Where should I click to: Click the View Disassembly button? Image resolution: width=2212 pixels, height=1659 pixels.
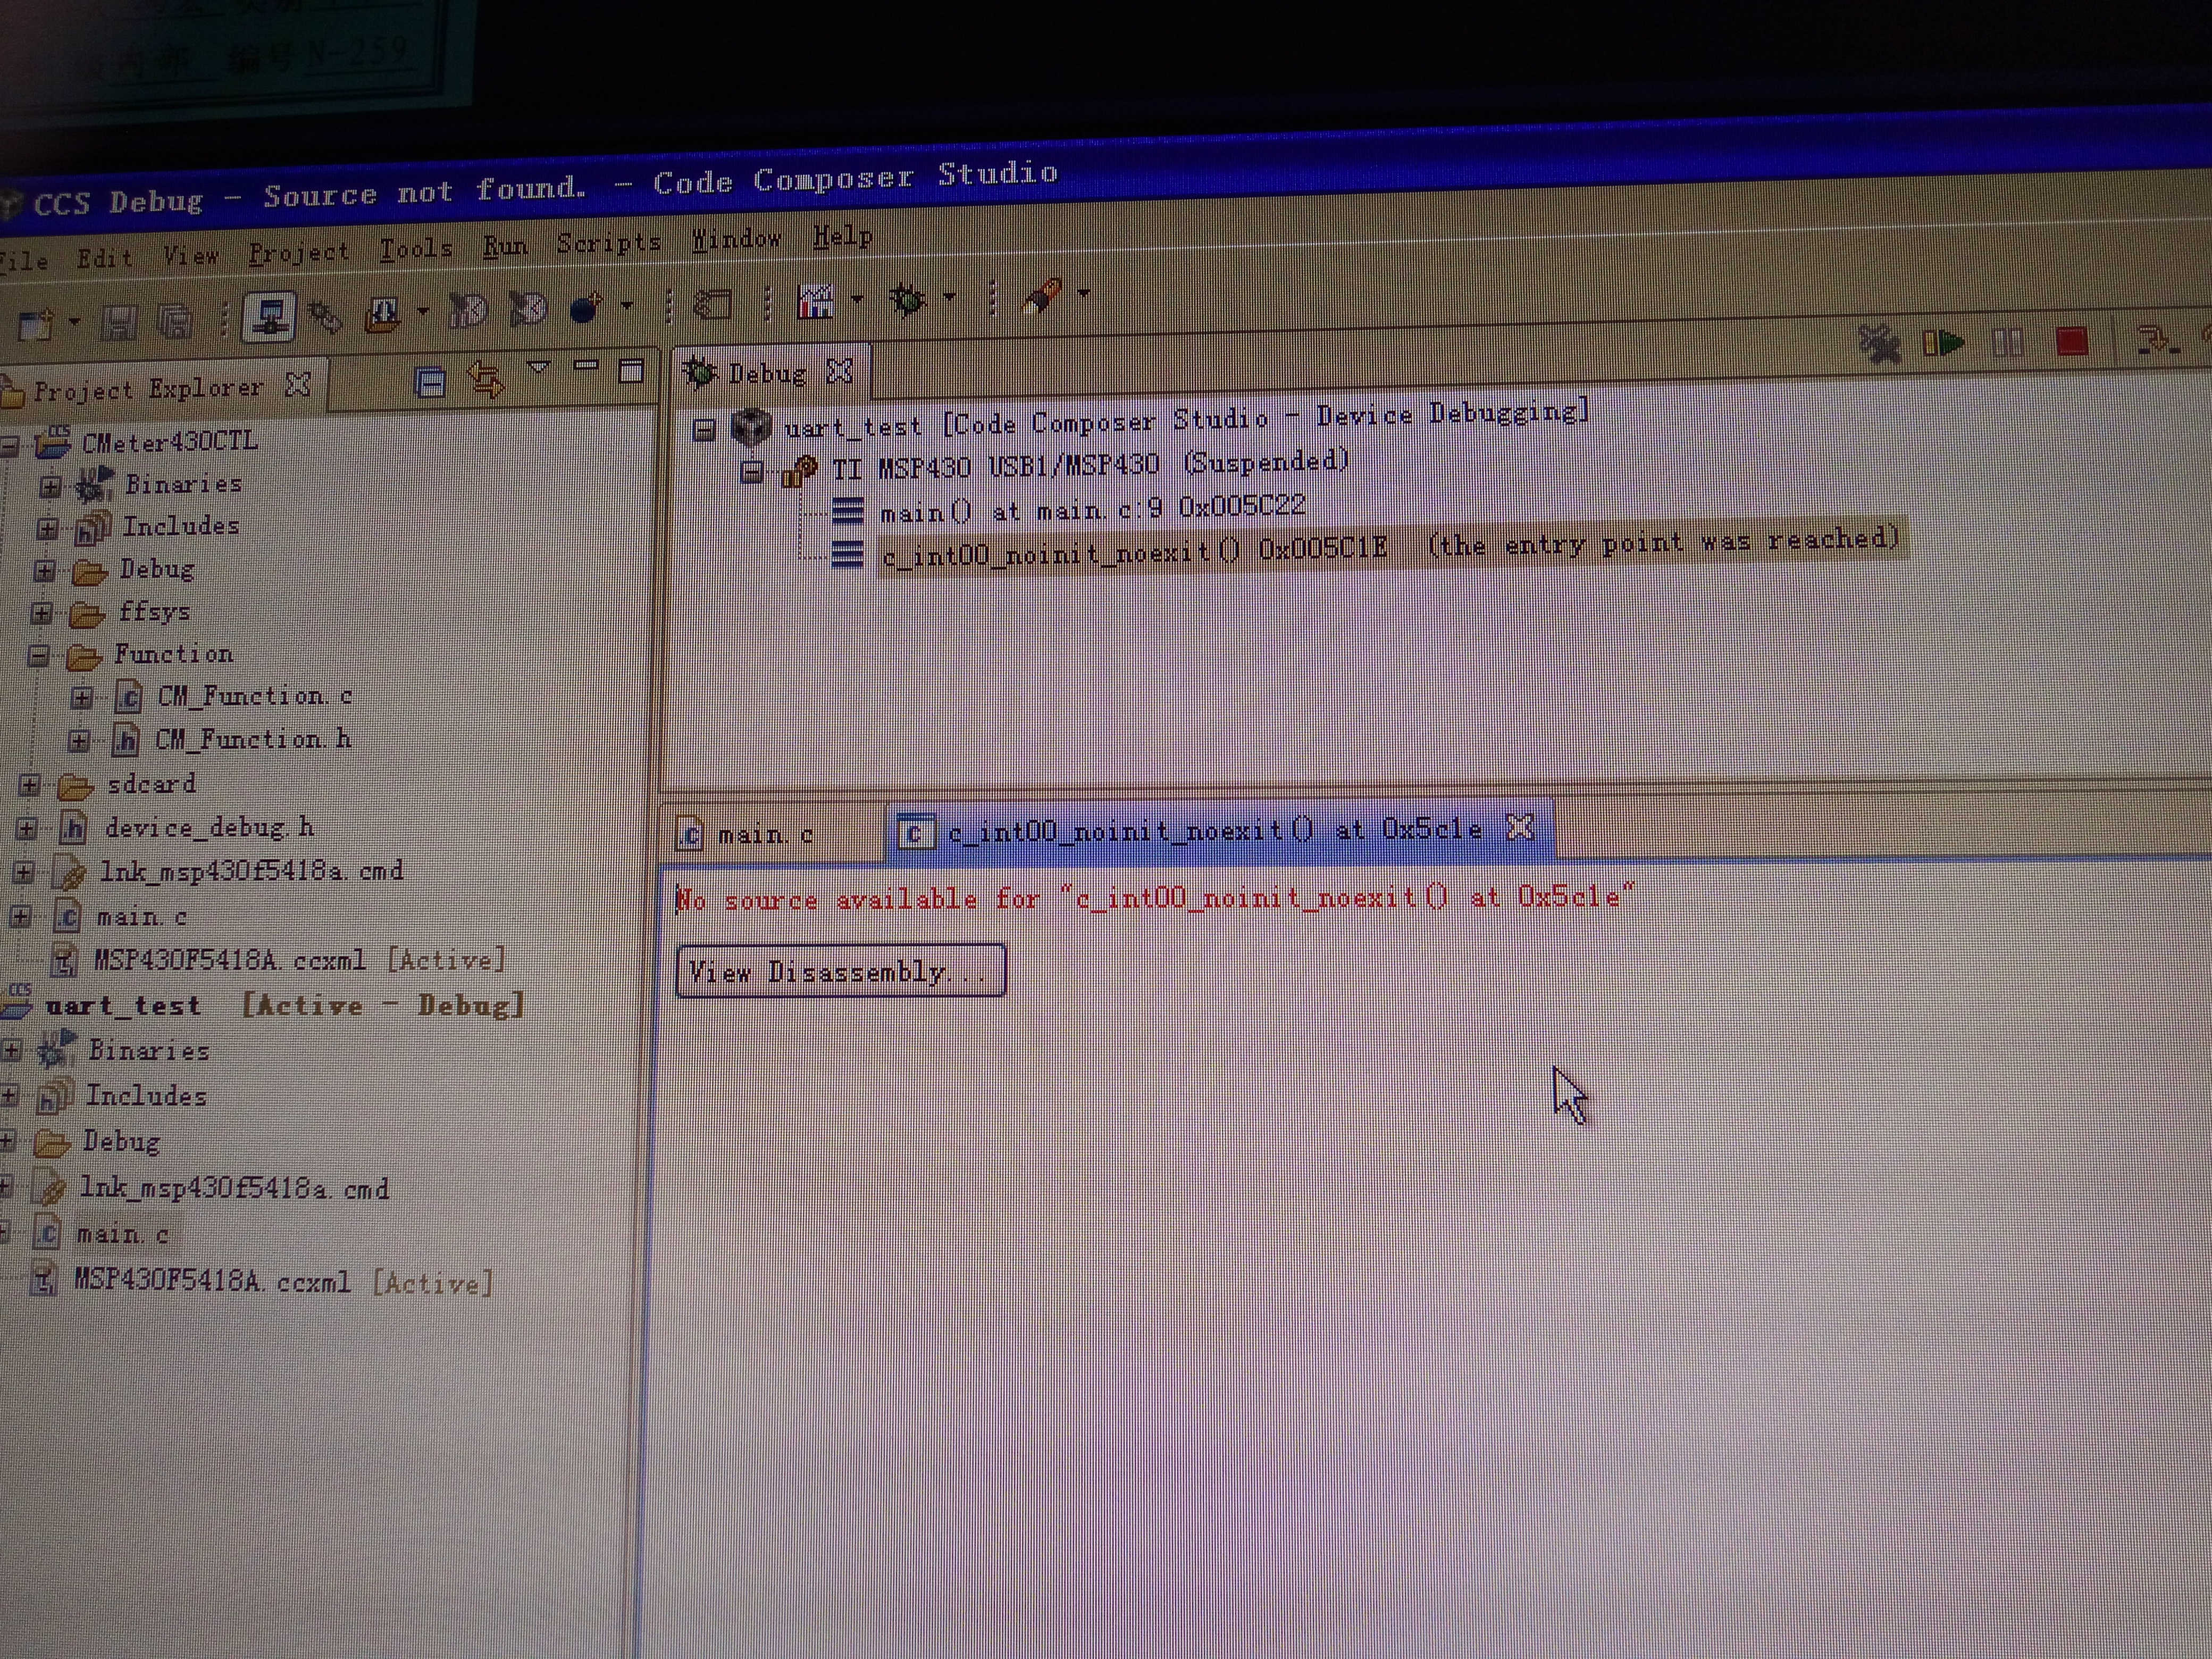click(840, 971)
